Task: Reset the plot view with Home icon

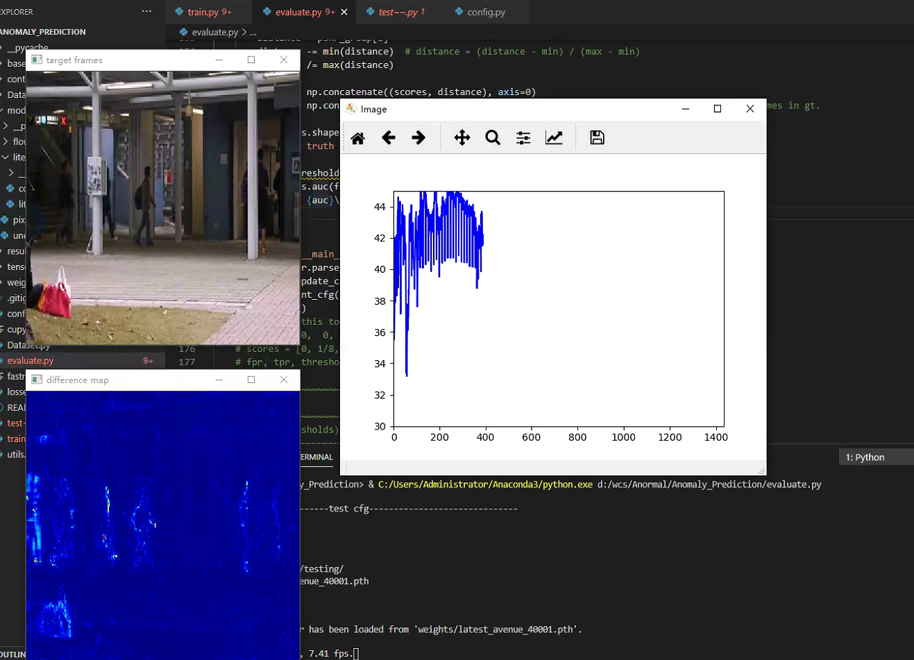Action: point(358,138)
